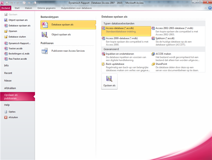Select Inpakken en ondertekenen label
Screen dimensions: 212x160
[120, 54]
